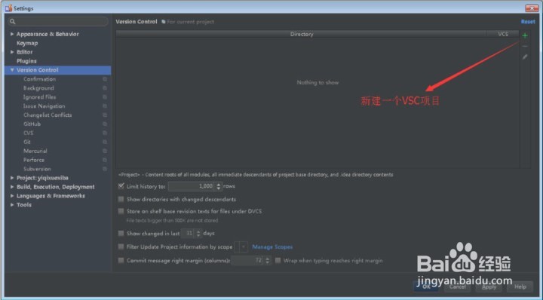Enable Commit message right margin checkbox

click(x=121, y=261)
